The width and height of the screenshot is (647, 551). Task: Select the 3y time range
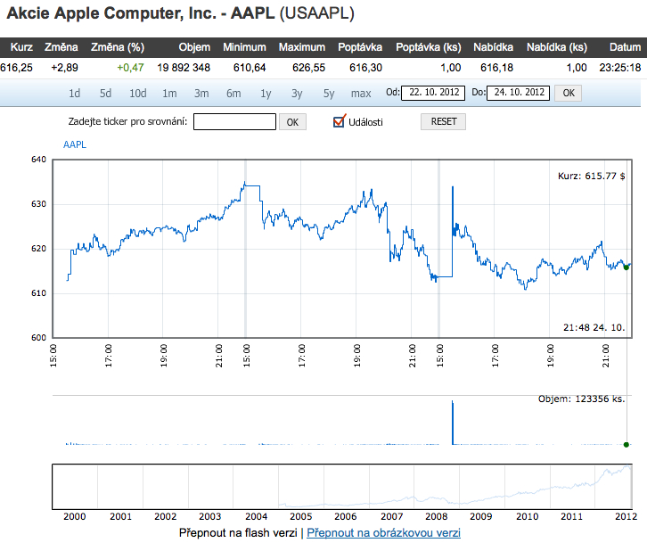[x=297, y=94]
